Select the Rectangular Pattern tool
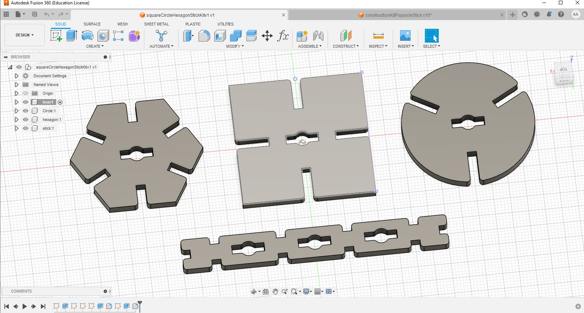Screen dimensions: 584x313 pyautogui.click(x=118, y=36)
